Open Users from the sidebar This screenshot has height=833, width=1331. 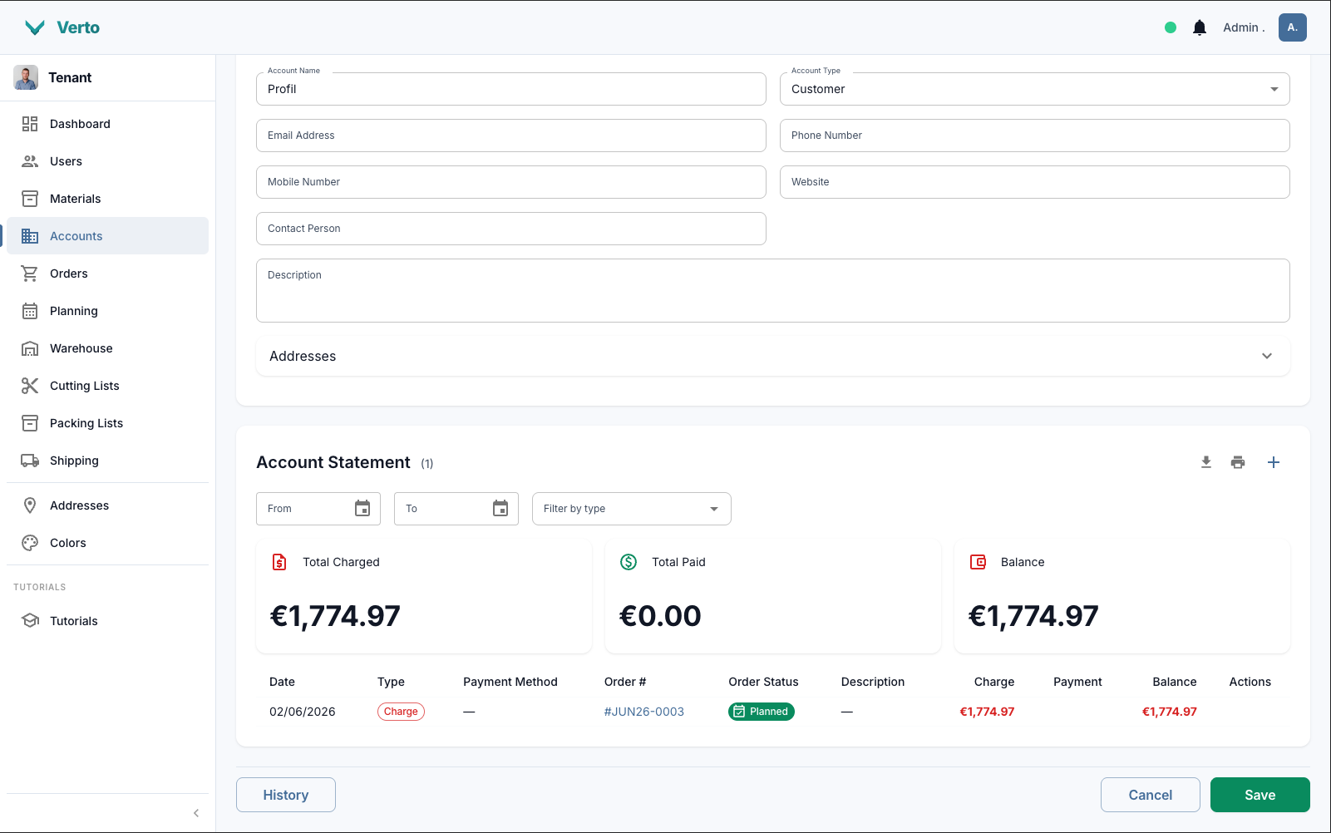coord(108,161)
